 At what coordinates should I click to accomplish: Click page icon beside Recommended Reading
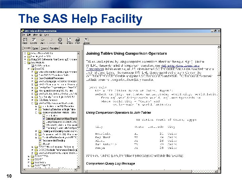[40, 140]
